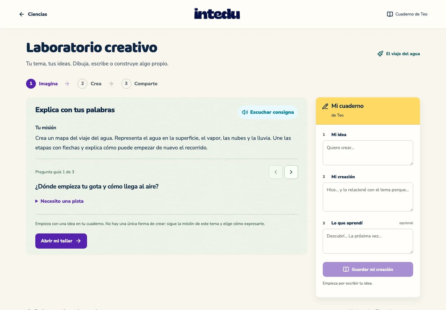Click the intedu logo
The image size is (446, 310).
coord(217,14)
